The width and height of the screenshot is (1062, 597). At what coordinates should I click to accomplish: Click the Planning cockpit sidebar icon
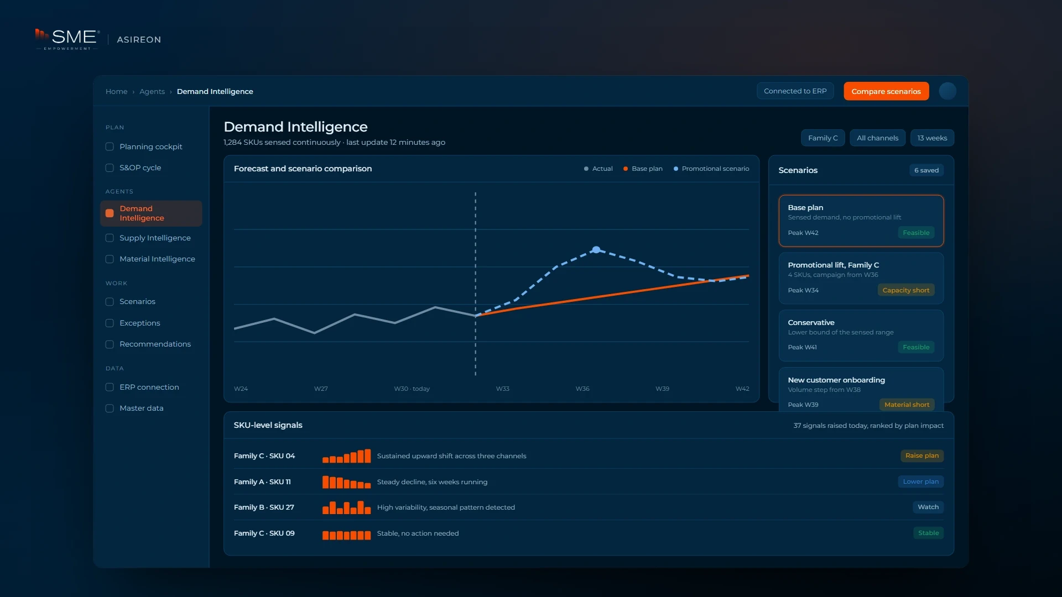(110, 146)
